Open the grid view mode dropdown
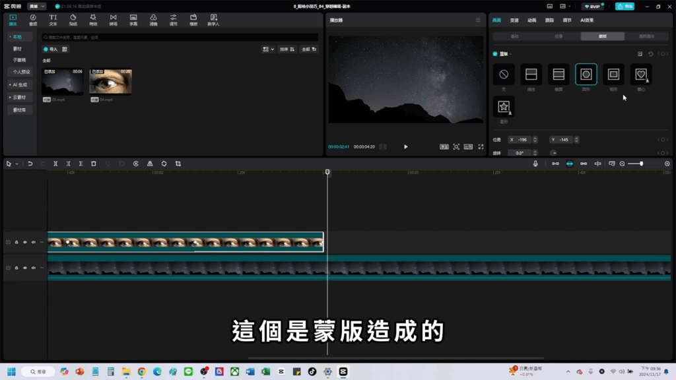 pos(268,49)
